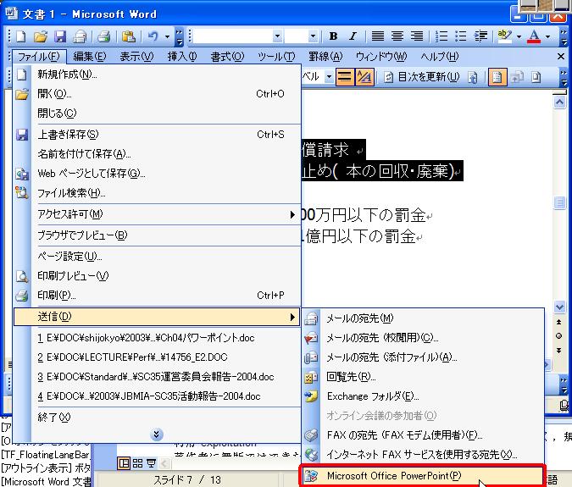
Task: Choose 上書き保存 menu item
Action: [x=157, y=135]
